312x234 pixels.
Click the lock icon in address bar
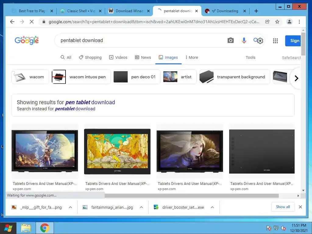click(x=44, y=22)
